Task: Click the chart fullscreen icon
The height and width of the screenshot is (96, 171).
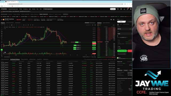Action: coord(95,25)
